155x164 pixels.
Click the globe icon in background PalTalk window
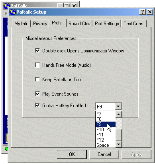[6, 6]
